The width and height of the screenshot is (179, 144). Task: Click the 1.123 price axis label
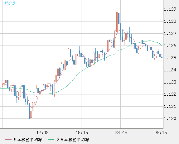(170, 82)
